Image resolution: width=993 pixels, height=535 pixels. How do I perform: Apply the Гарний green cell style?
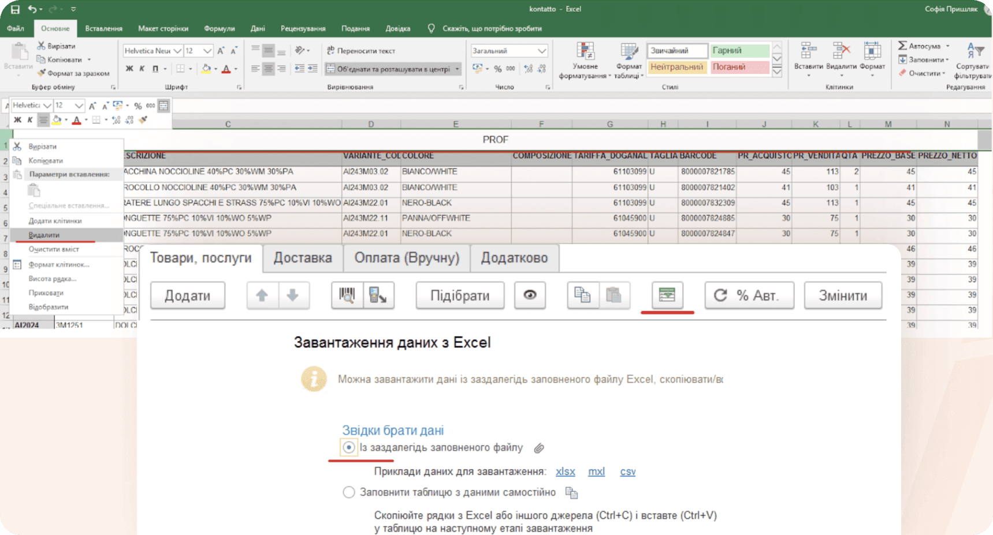[x=740, y=51]
